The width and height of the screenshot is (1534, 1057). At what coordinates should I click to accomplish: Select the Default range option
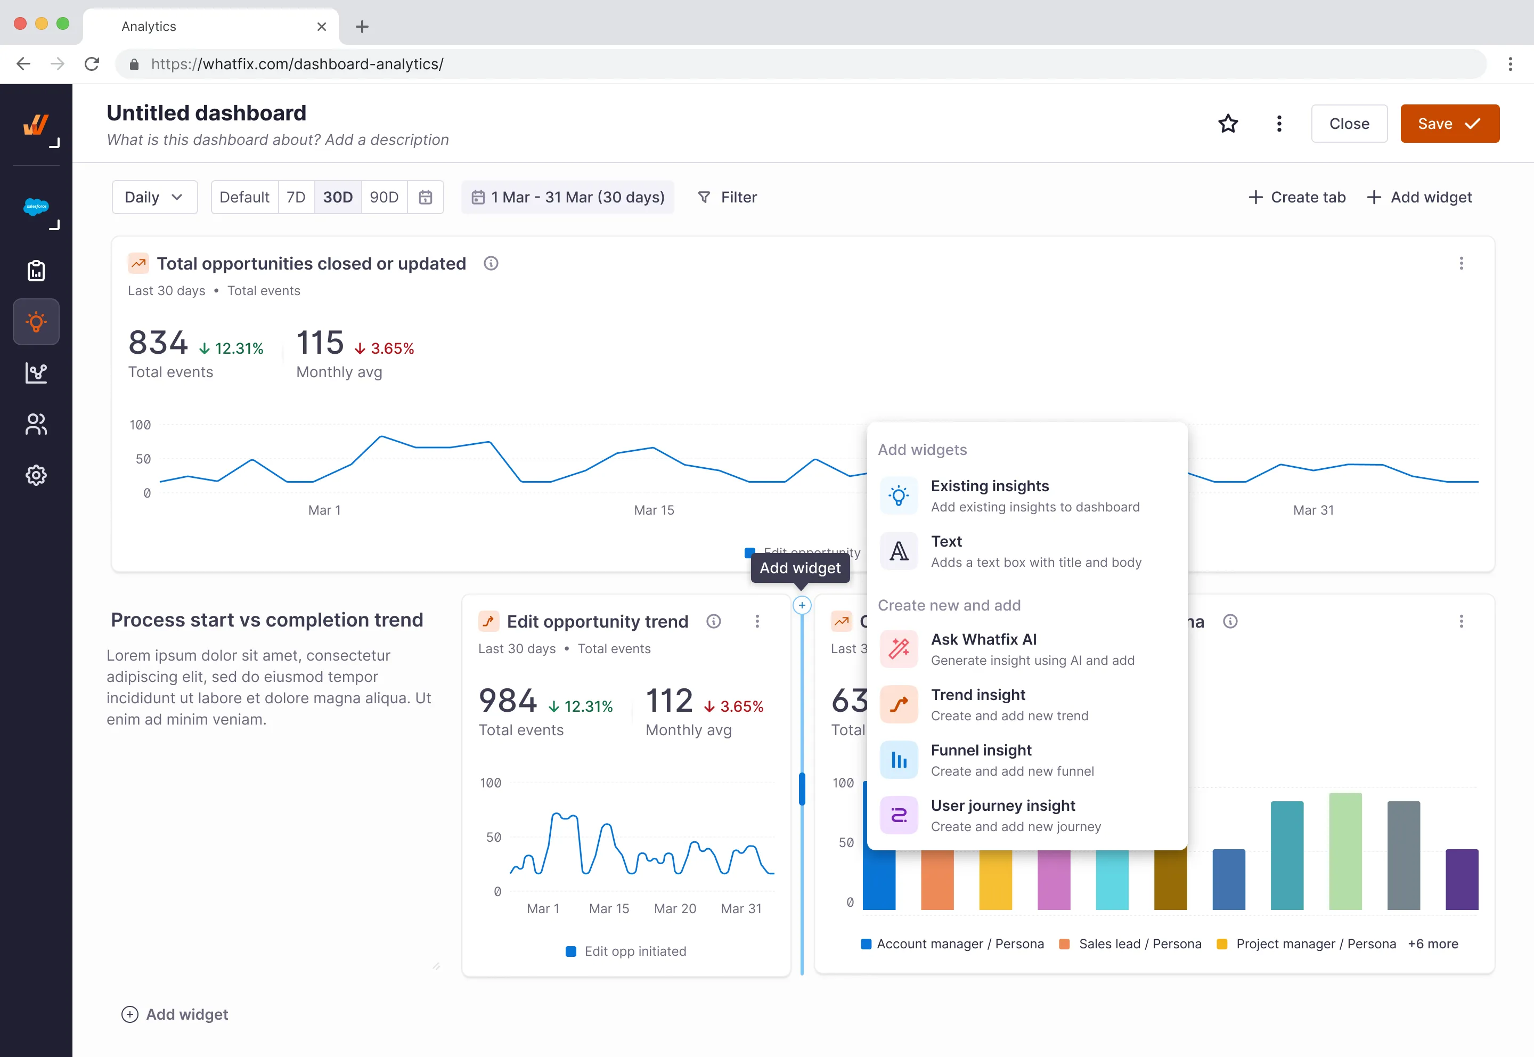[244, 197]
